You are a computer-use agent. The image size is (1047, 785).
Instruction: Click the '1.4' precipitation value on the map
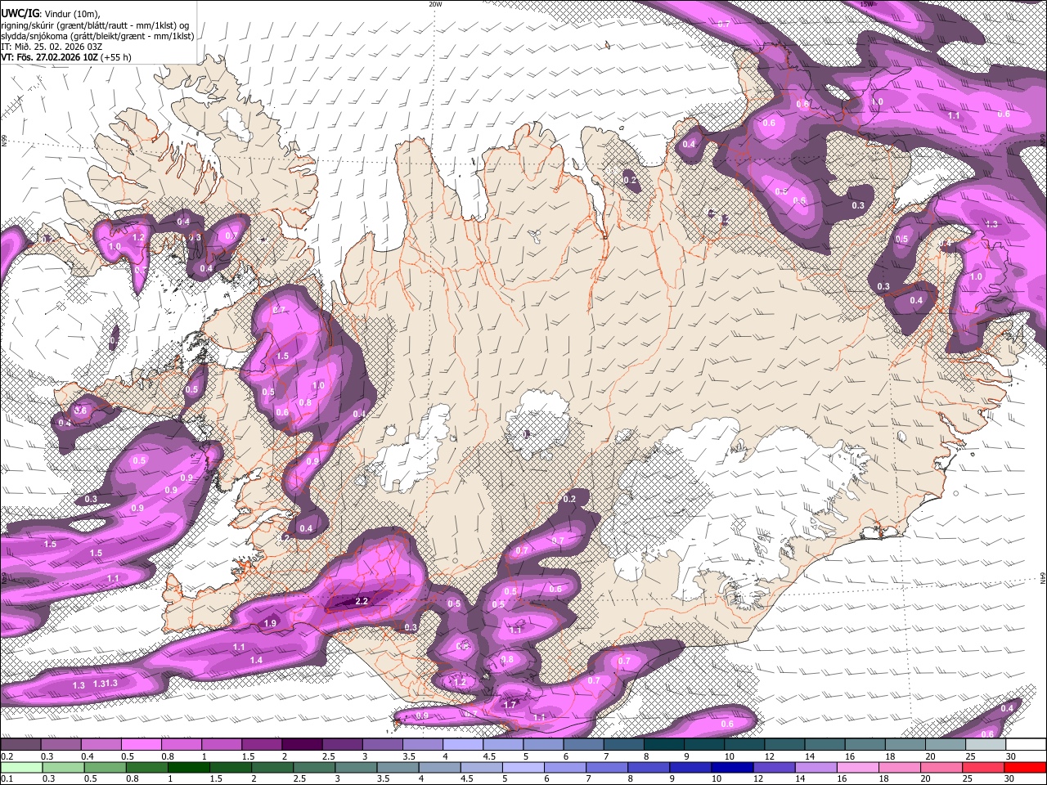tap(256, 660)
